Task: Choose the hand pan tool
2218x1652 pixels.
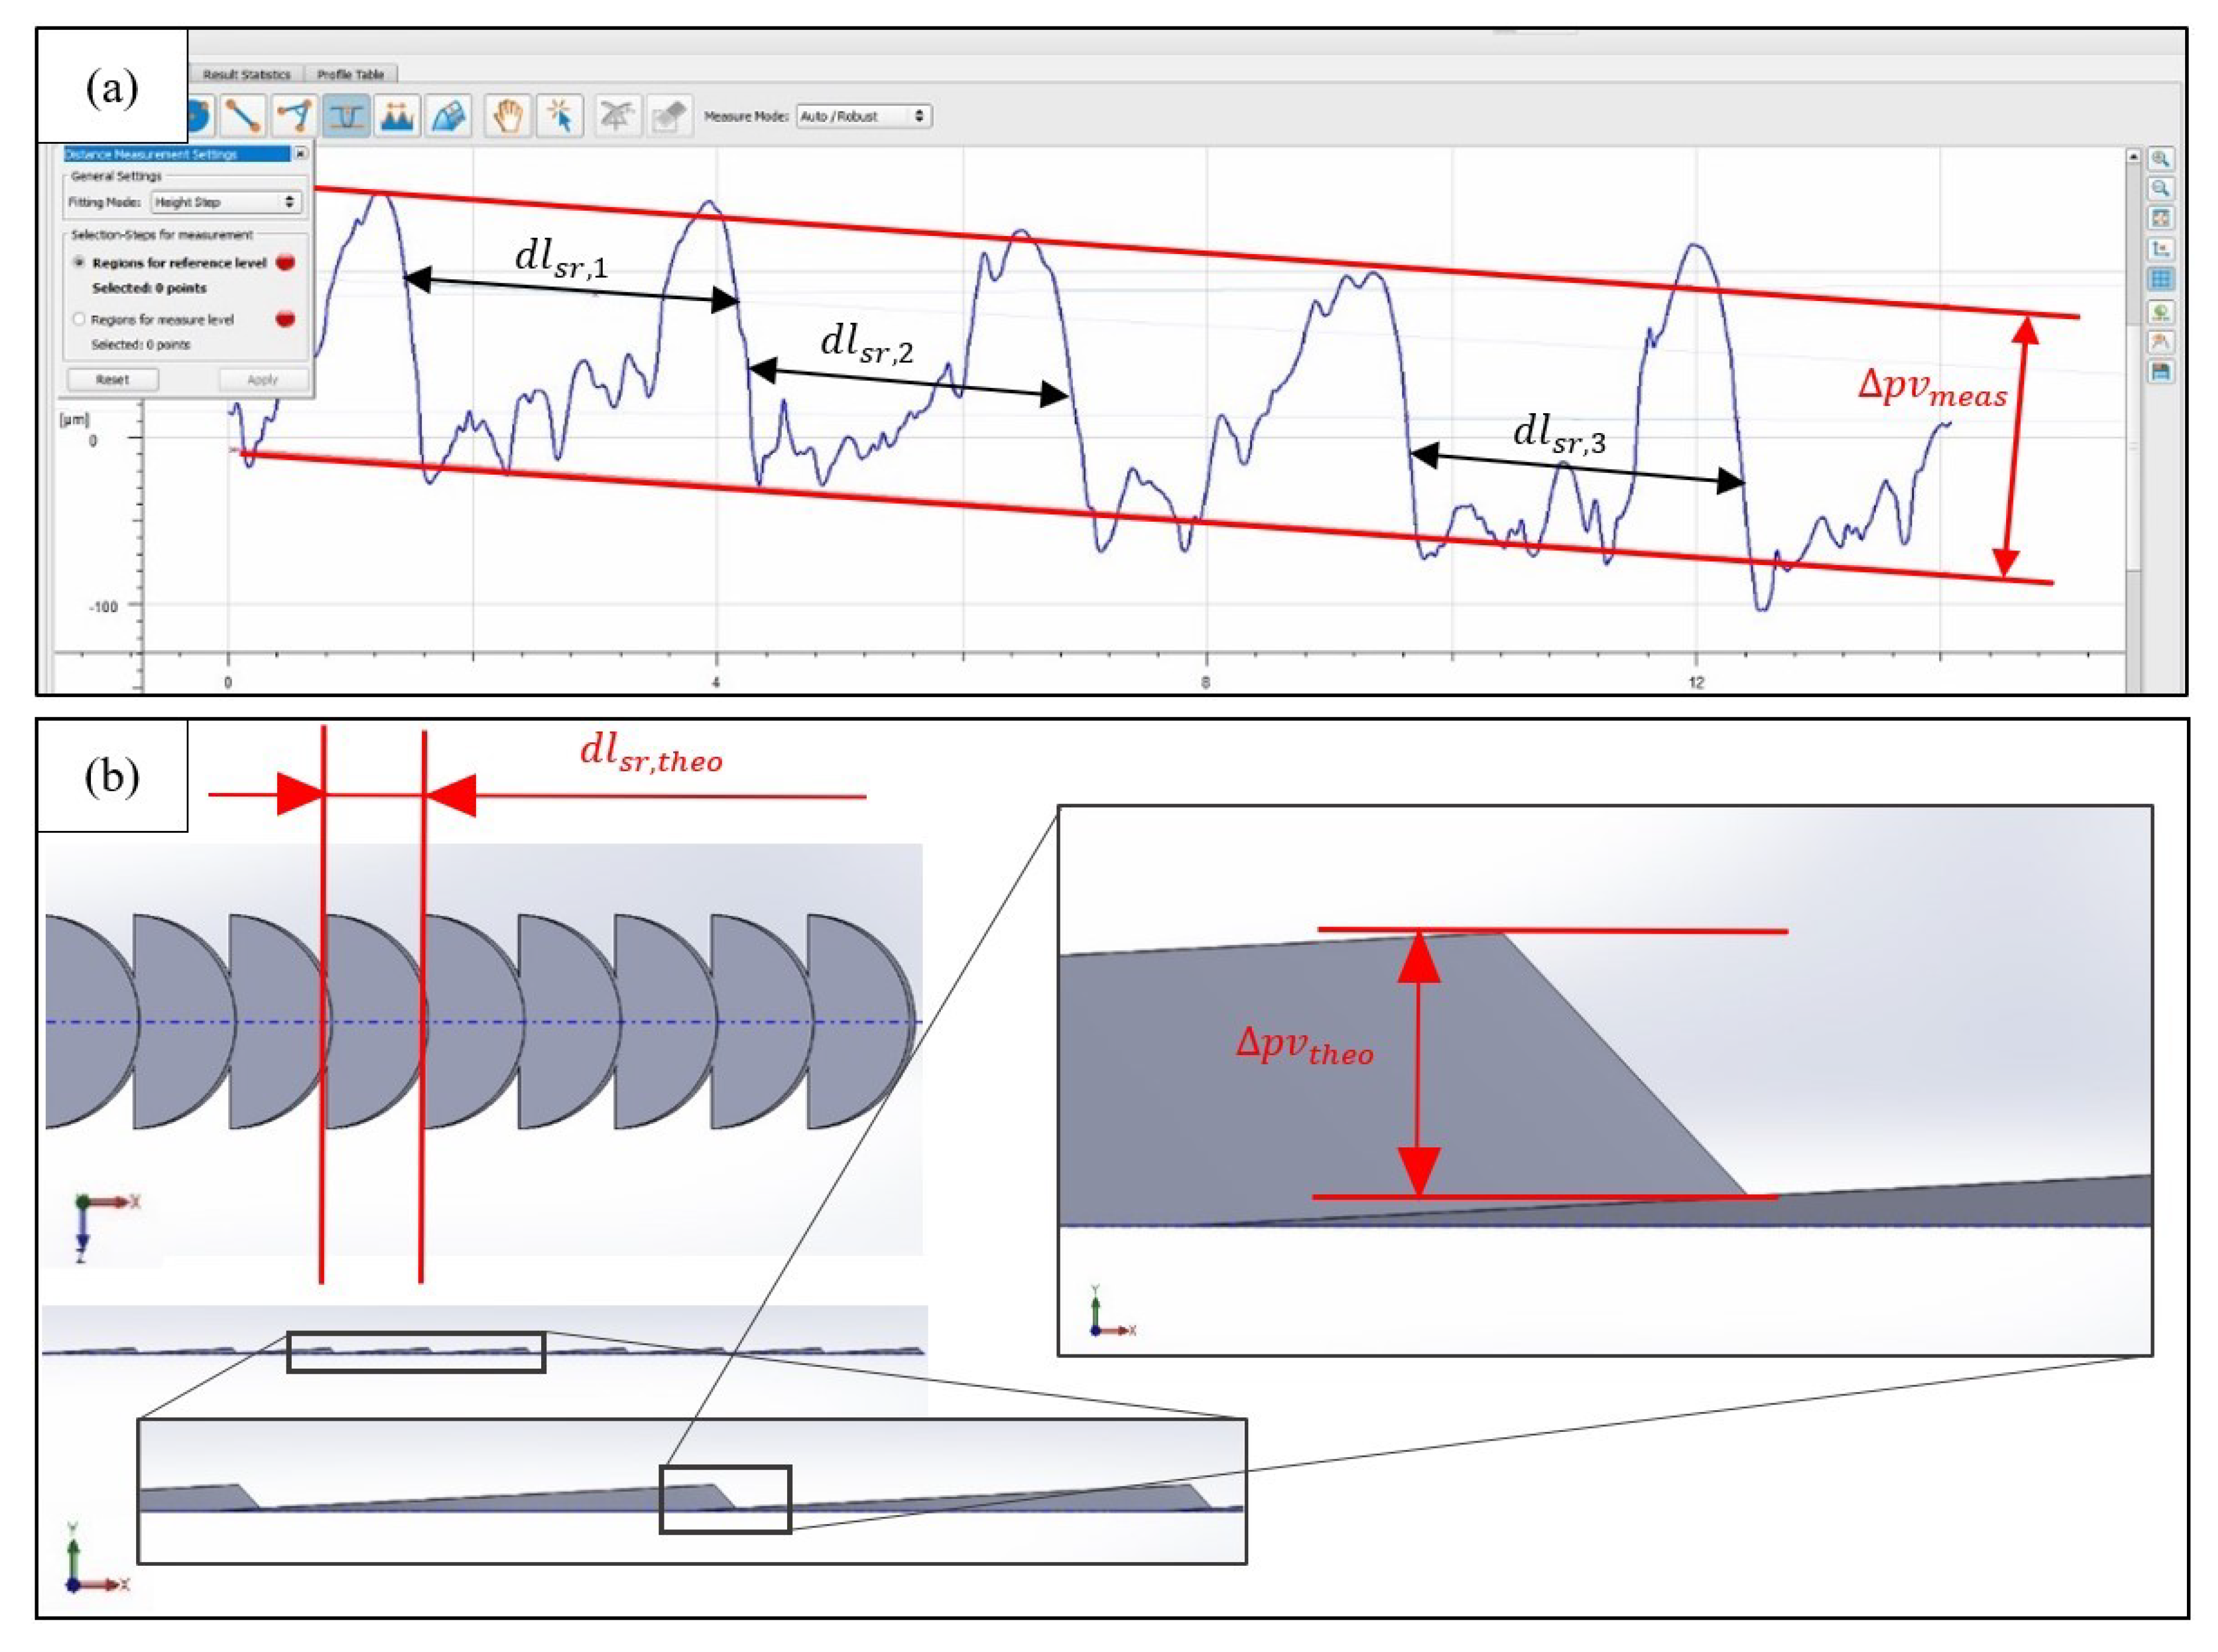Action: coord(508,116)
